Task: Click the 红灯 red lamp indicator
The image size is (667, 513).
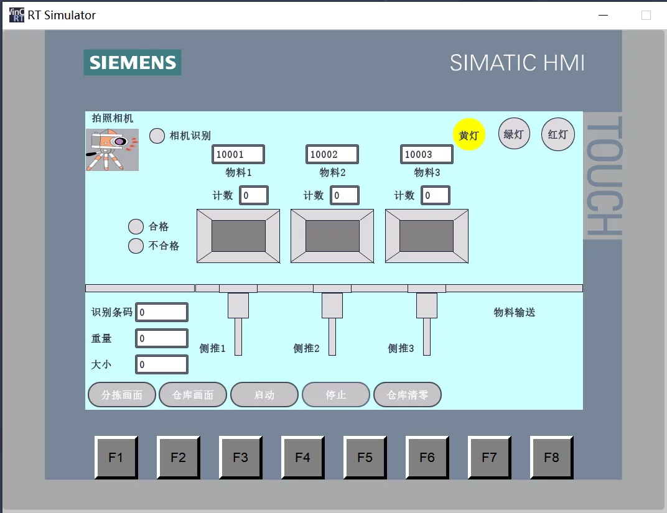Action: [x=557, y=134]
